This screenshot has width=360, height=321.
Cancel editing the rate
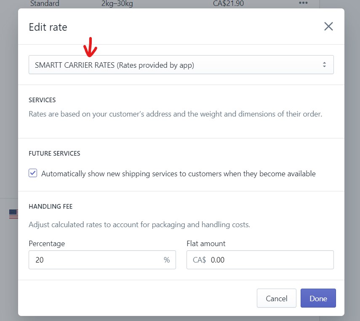276,298
